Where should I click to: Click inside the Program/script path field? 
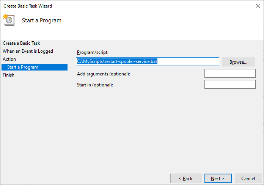tap(148, 62)
